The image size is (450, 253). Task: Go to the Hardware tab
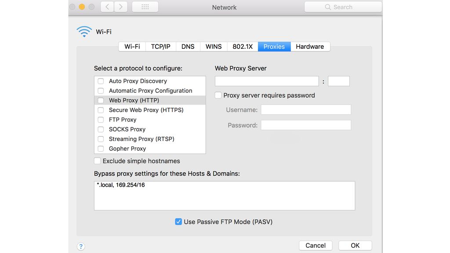click(x=310, y=47)
